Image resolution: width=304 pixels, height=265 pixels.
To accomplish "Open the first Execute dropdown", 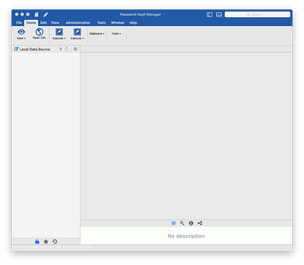I will [59, 34].
